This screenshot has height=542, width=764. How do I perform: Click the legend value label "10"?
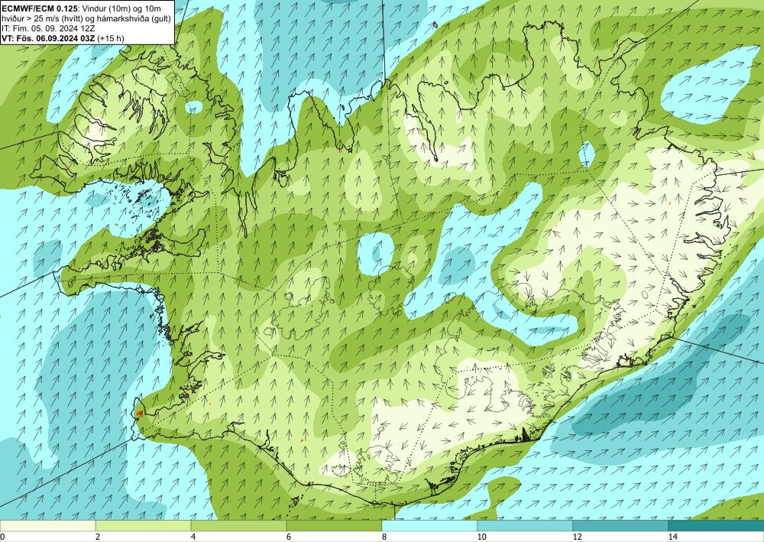[482, 537]
